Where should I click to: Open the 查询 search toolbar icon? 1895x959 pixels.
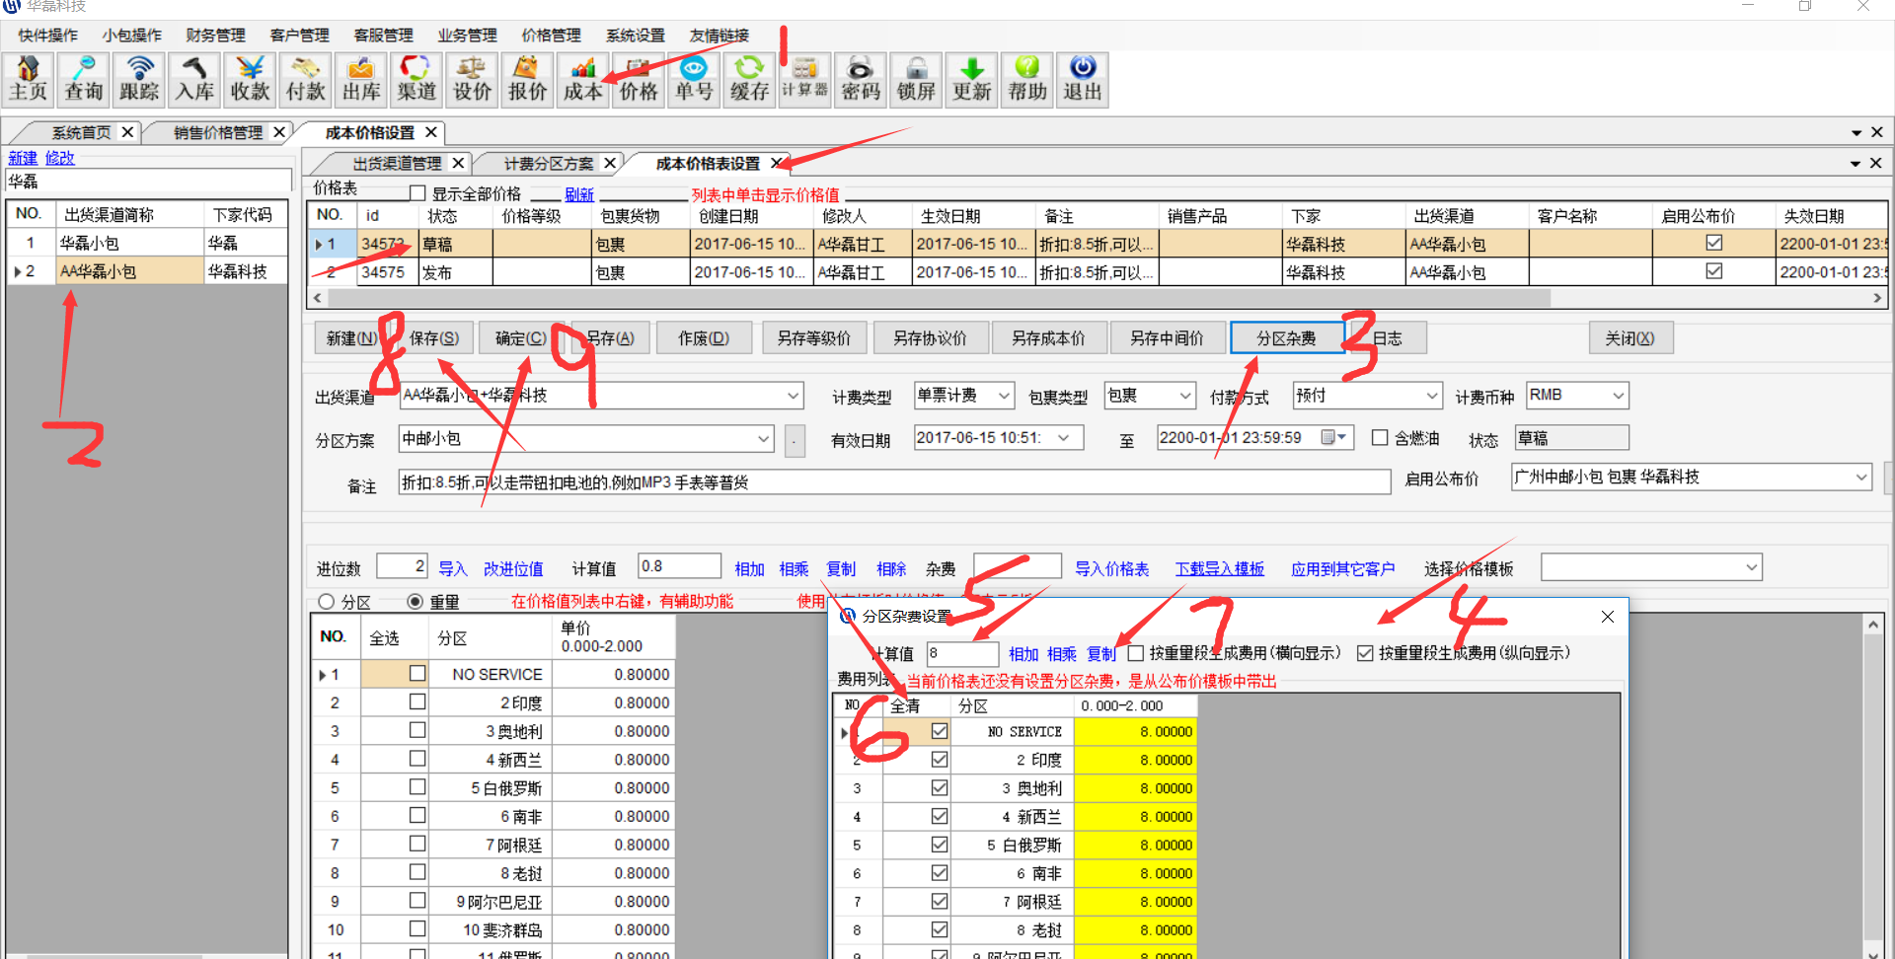tap(84, 79)
